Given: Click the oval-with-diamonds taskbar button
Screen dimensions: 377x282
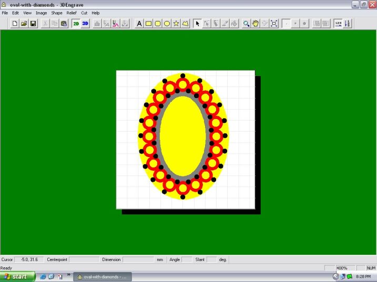Looking at the screenshot, I should click(x=103, y=276).
